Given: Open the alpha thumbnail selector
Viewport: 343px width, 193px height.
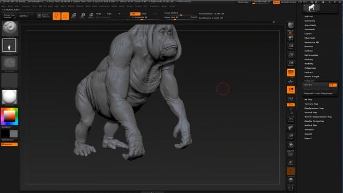Looking at the screenshot, I should 10,63.
